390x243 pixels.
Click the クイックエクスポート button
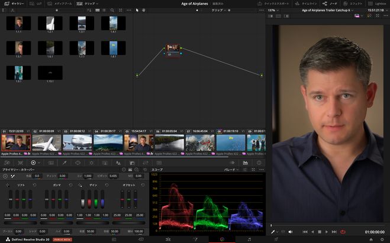coord(273,4)
